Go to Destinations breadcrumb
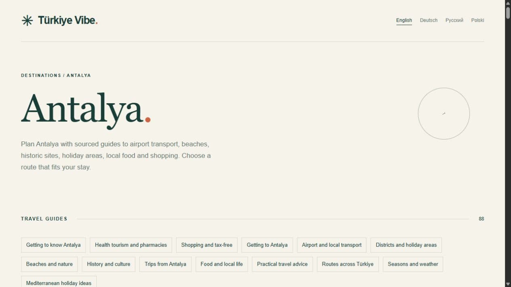 click(x=41, y=75)
